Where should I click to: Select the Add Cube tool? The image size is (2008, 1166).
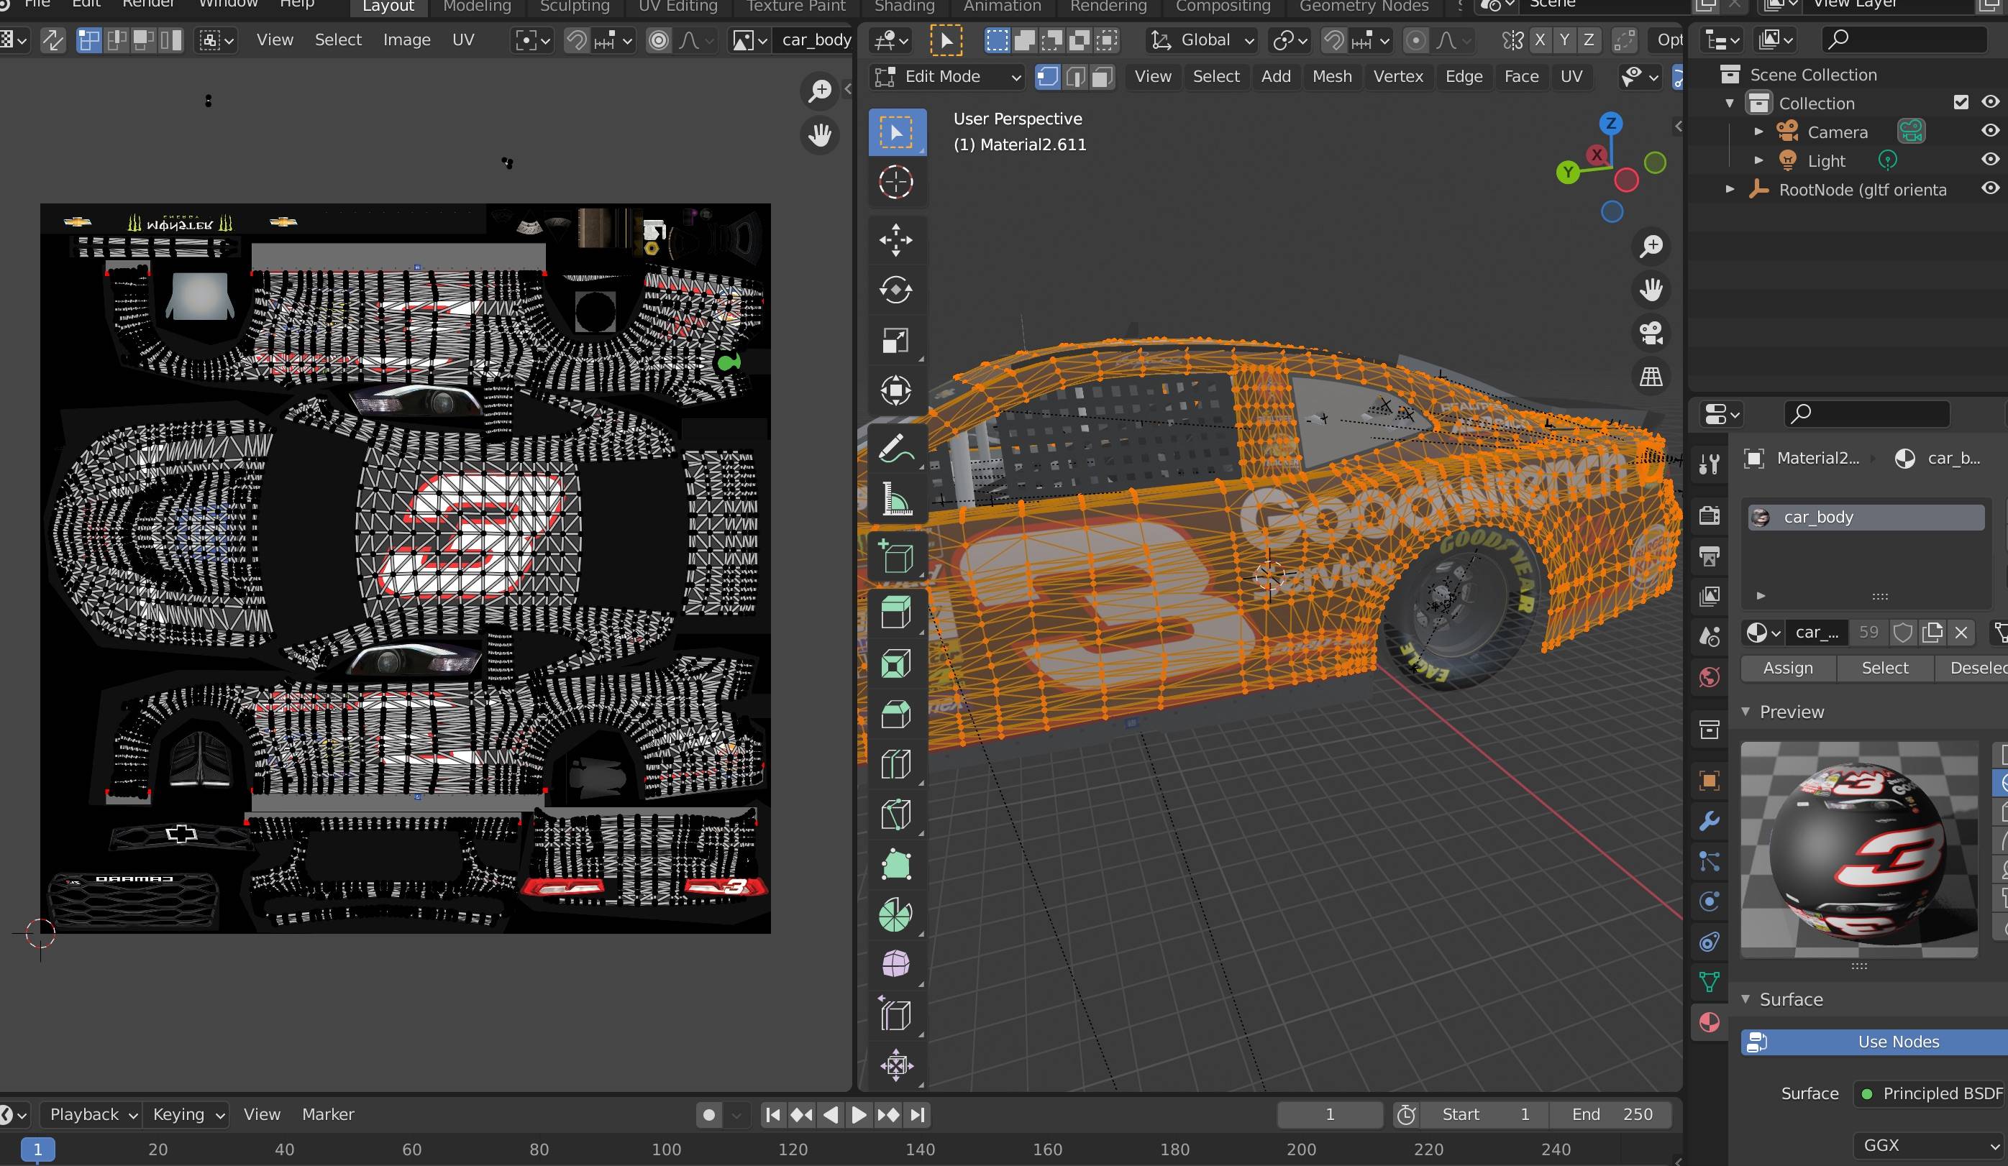pyautogui.click(x=896, y=556)
